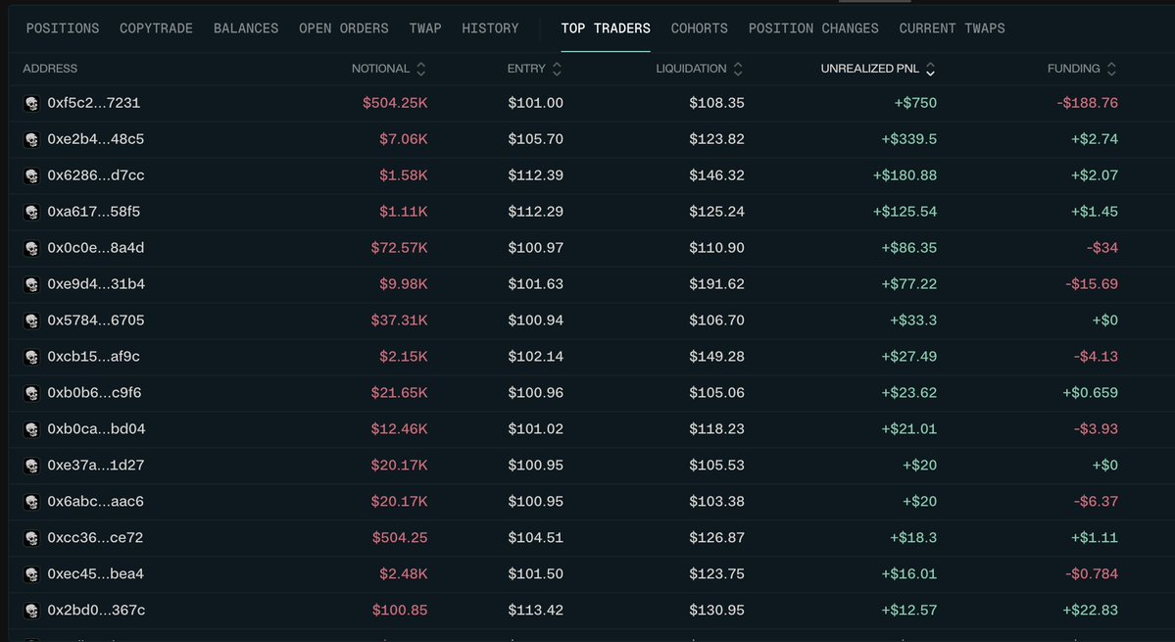The image size is (1175, 642).
Task: Click the +$339.5 unrealized PNL
Action: pos(909,138)
